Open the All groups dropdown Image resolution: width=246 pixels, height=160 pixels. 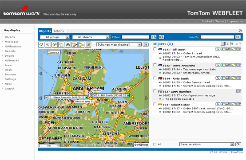pyautogui.click(x=55, y=37)
